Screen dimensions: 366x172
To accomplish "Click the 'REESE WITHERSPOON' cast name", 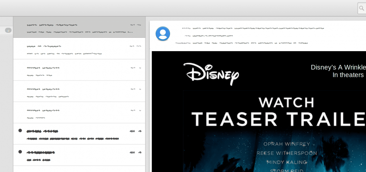I will point(287,153).
